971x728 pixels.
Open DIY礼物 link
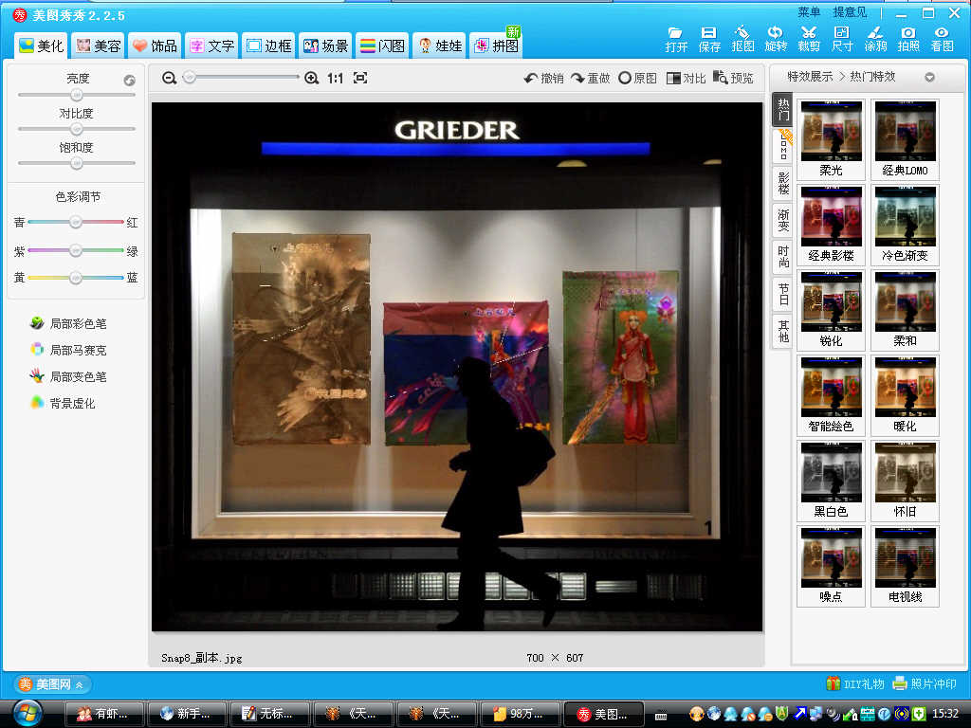tap(855, 683)
